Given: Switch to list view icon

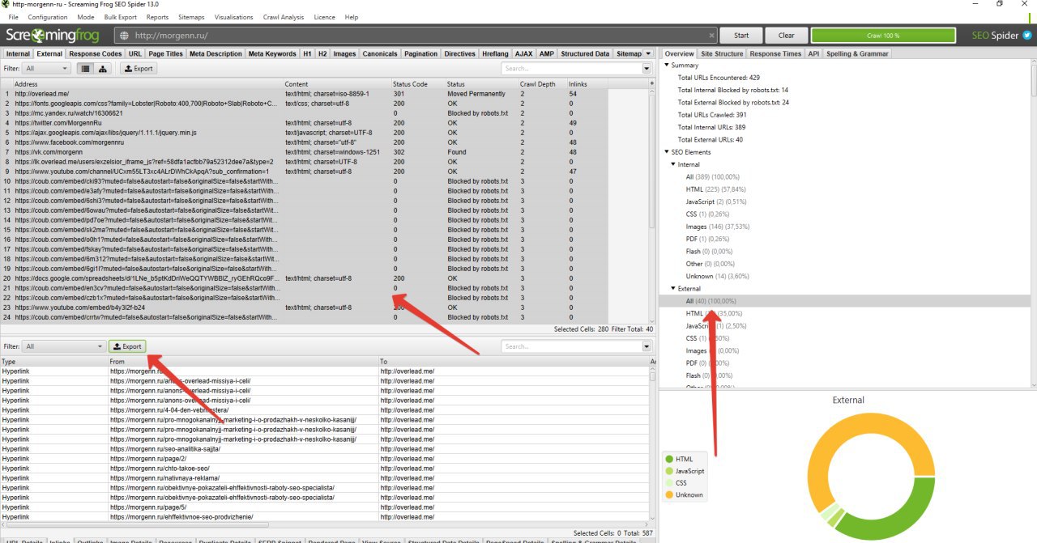Looking at the screenshot, I should (86, 69).
